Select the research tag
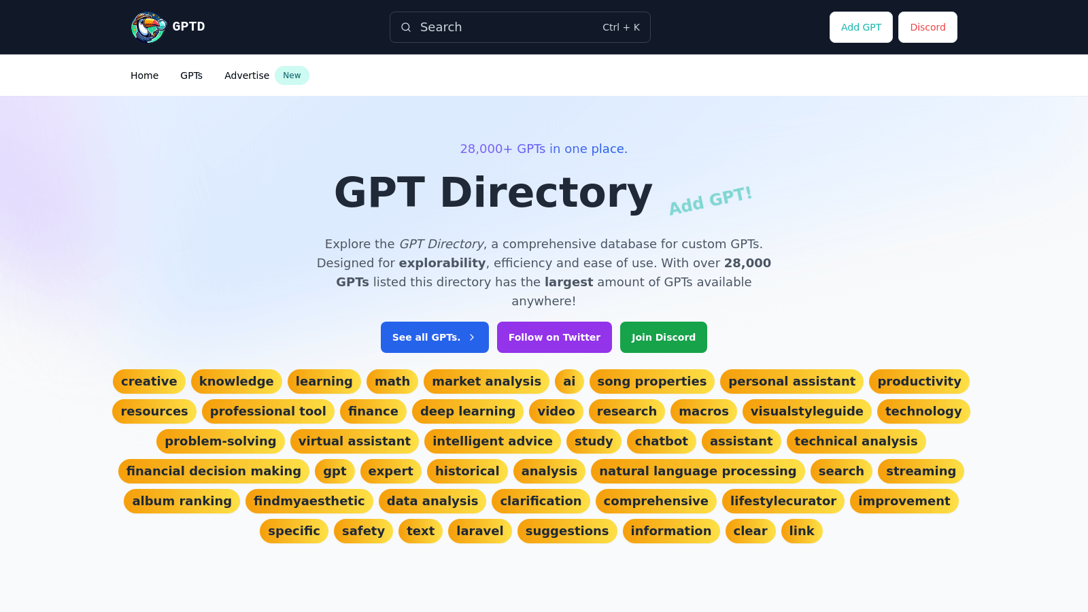The height and width of the screenshot is (612, 1088). coord(627,411)
